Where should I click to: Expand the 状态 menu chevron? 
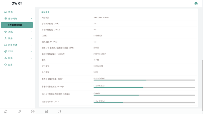tap(31, 12)
